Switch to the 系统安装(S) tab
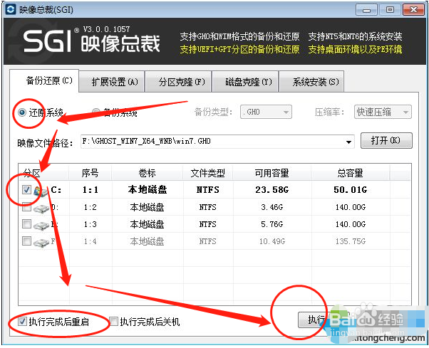The height and width of the screenshot is (348, 429). [x=311, y=81]
